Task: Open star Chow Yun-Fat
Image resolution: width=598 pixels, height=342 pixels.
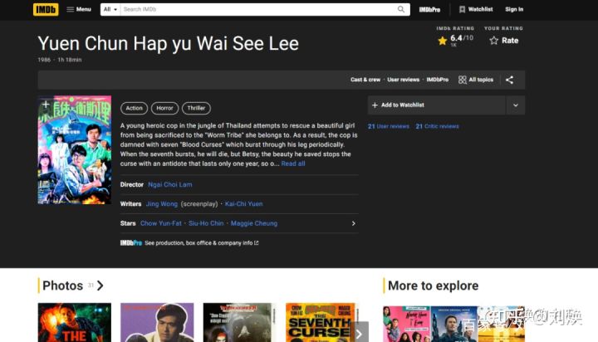Action: pyautogui.click(x=161, y=223)
